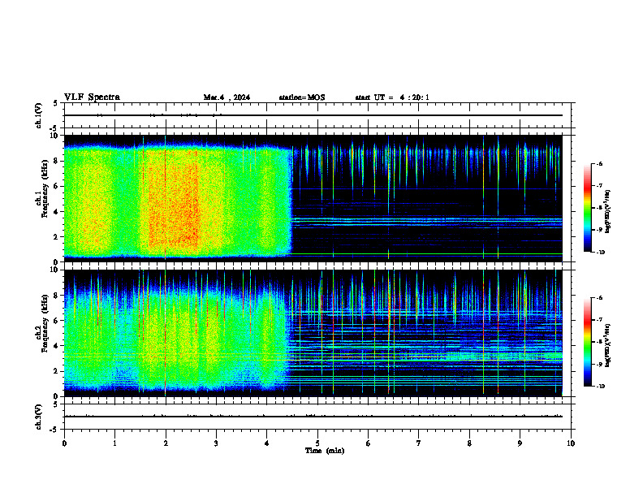
Task: Click the "ch.1(V)" axis label
Action: [x=39, y=115]
